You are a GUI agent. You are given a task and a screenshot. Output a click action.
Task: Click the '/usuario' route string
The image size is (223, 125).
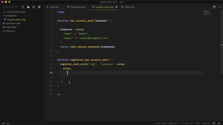(x=107, y=64)
